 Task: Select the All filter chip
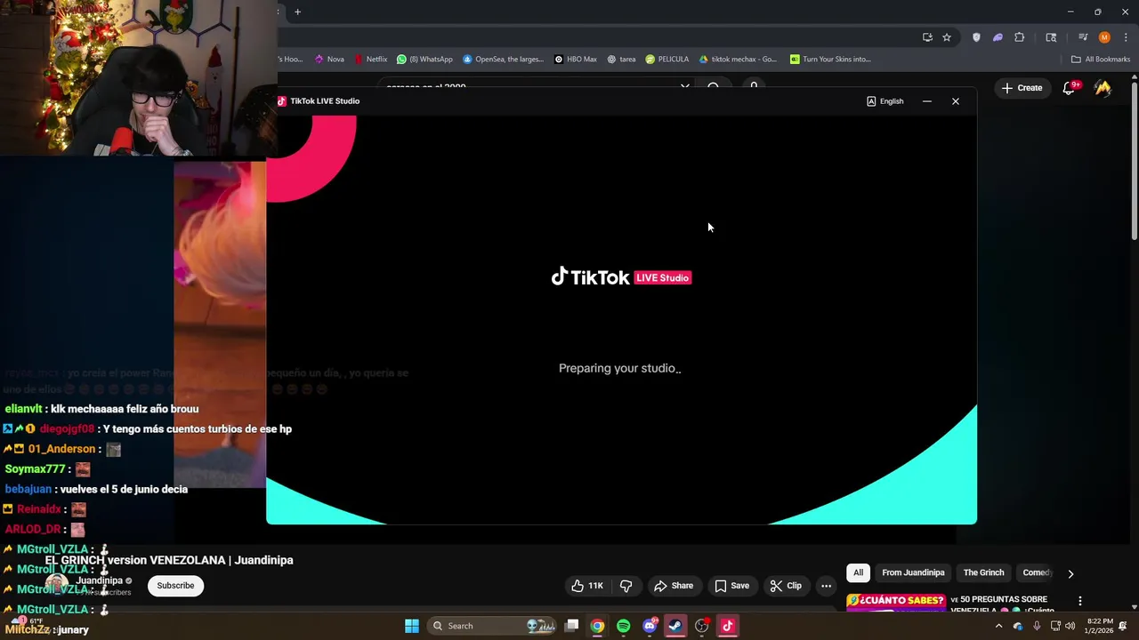(x=858, y=573)
